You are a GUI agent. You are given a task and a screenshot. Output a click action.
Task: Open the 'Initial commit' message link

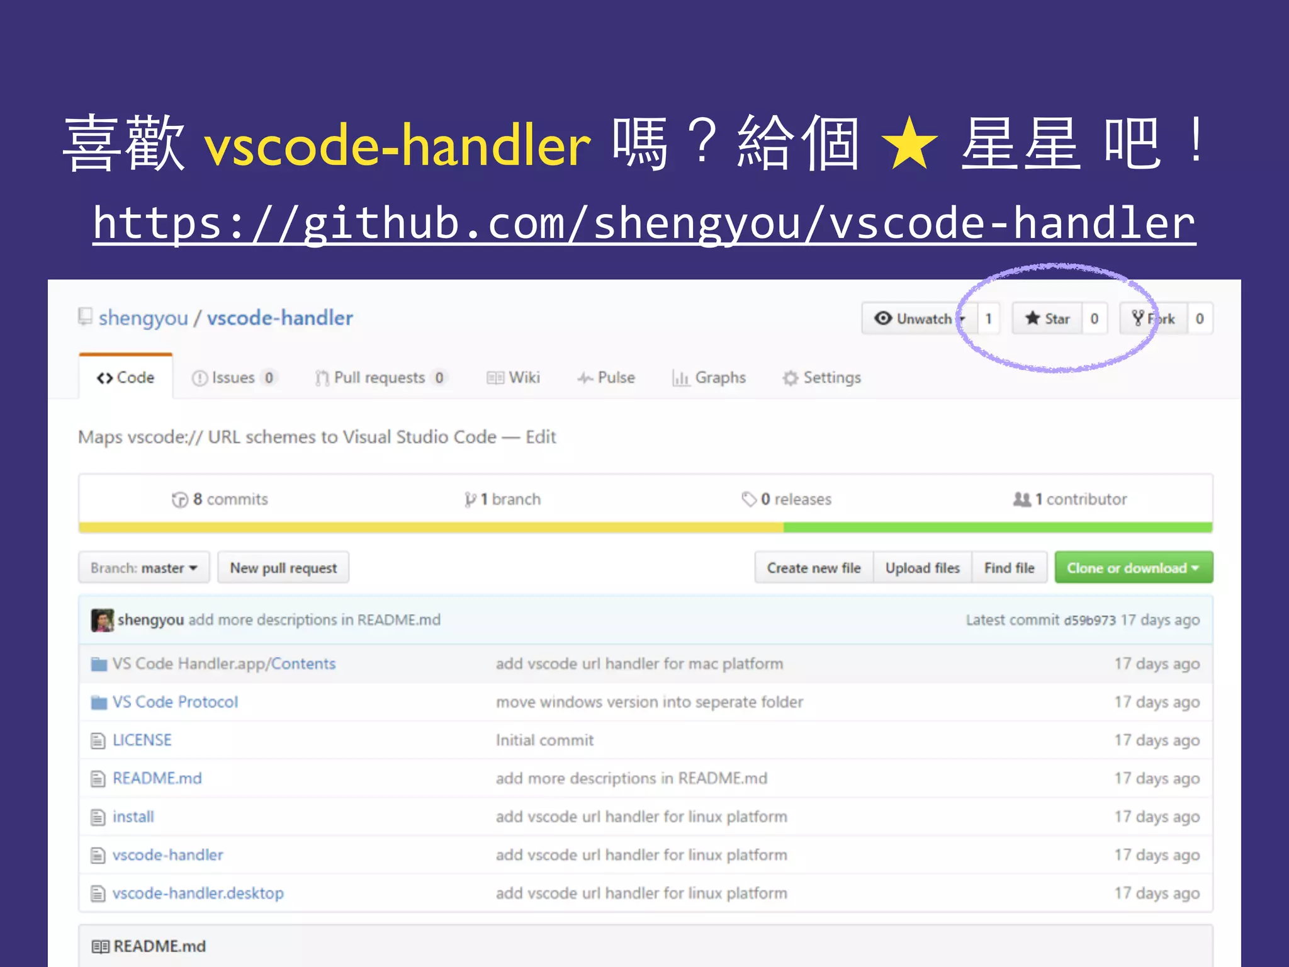(x=544, y=740)
